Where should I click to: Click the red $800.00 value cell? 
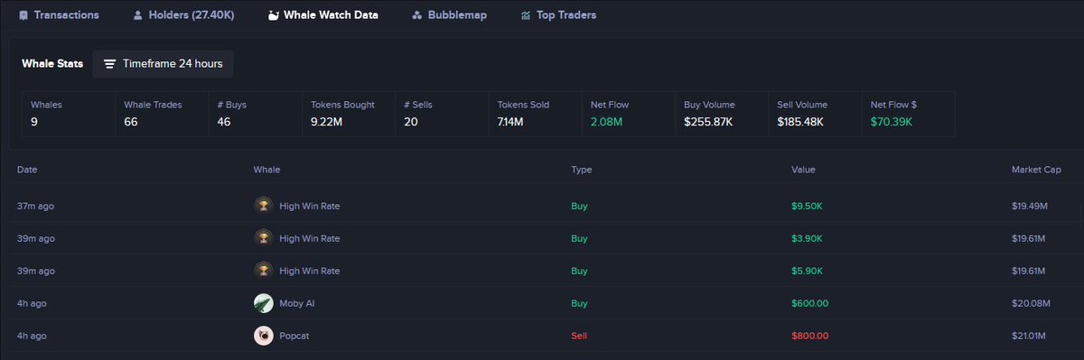(809, 336)
